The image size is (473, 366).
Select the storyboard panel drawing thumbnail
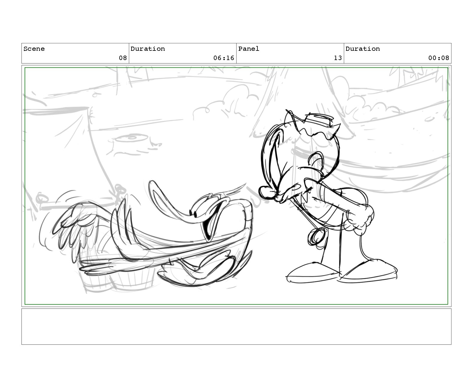tap(236, 186)
